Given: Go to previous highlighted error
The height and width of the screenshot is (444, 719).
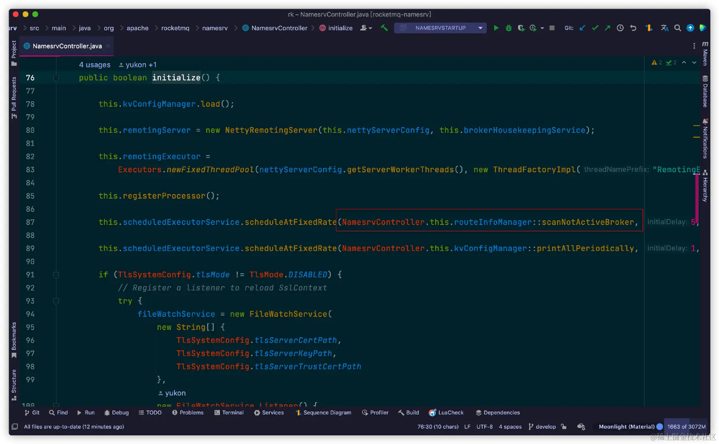Looking at the screenshot, I should coord(684,62).
